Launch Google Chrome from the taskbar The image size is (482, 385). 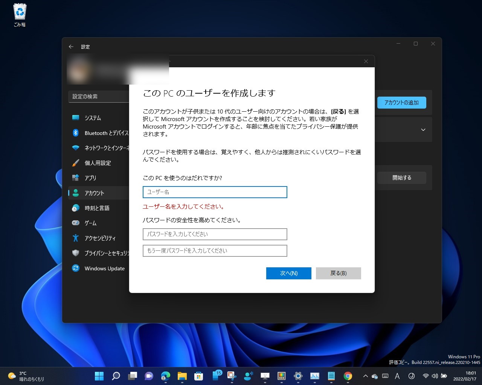348,376
